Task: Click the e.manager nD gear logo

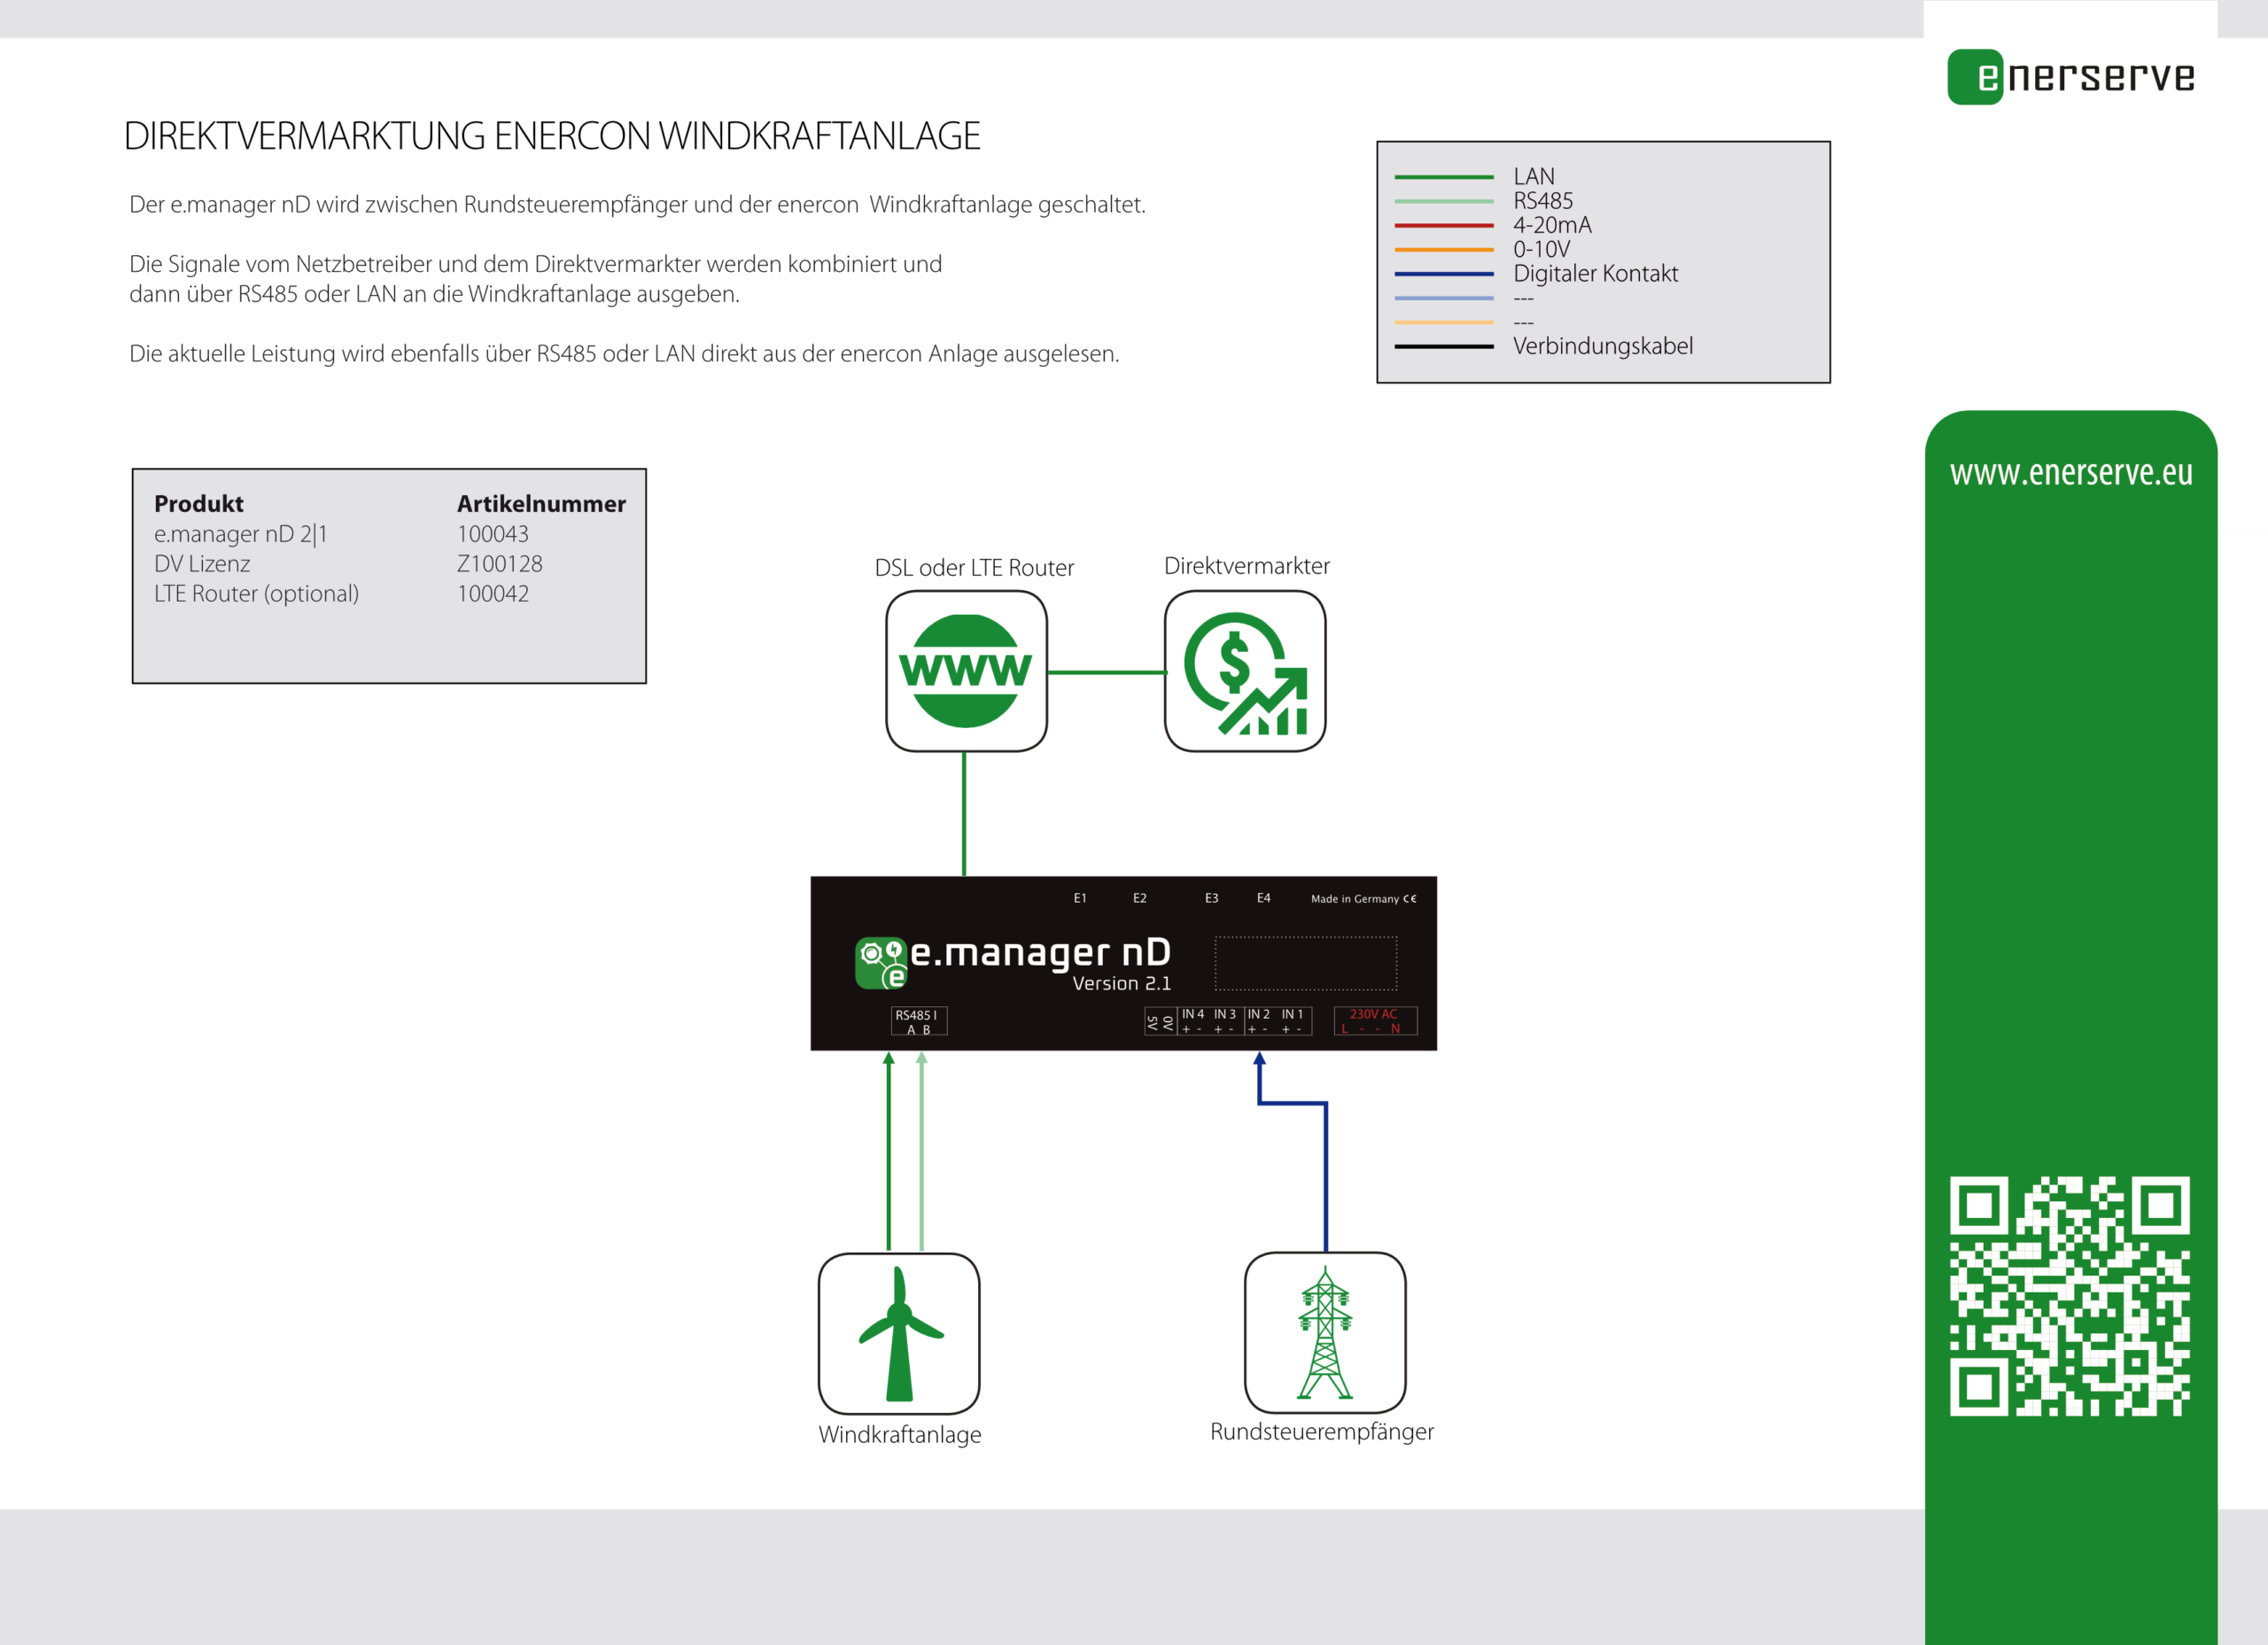Action: tap(880, 962)
